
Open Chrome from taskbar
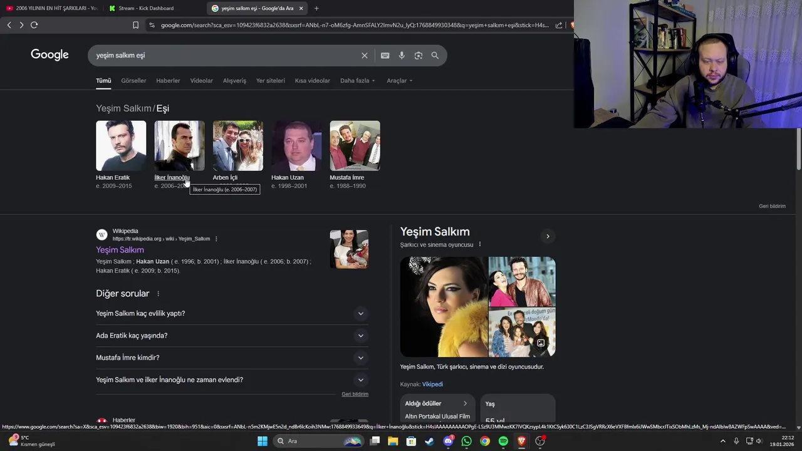pos(485,441)
